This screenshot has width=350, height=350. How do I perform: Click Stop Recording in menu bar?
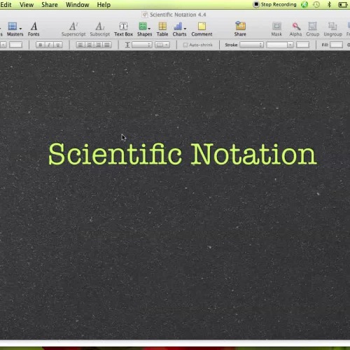point(274,4)
